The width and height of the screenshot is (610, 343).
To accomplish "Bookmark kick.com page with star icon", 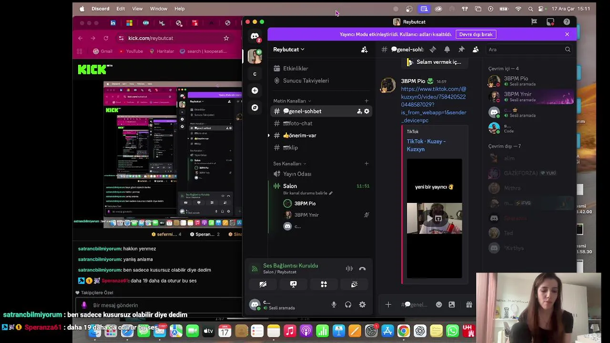I will click(226, 38).
